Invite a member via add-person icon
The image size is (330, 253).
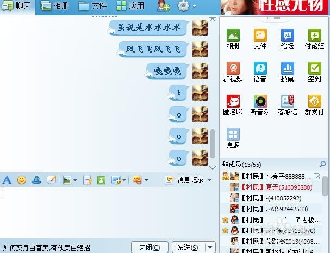pos(163,7)
